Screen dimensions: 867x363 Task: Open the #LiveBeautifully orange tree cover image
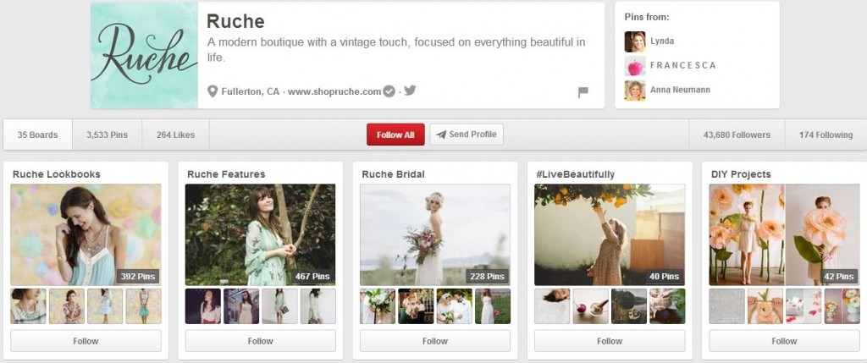[610, 235]
